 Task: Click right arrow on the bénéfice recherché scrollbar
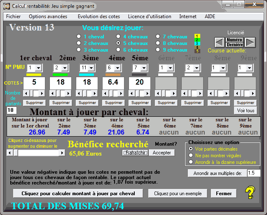tap(62, 153)
